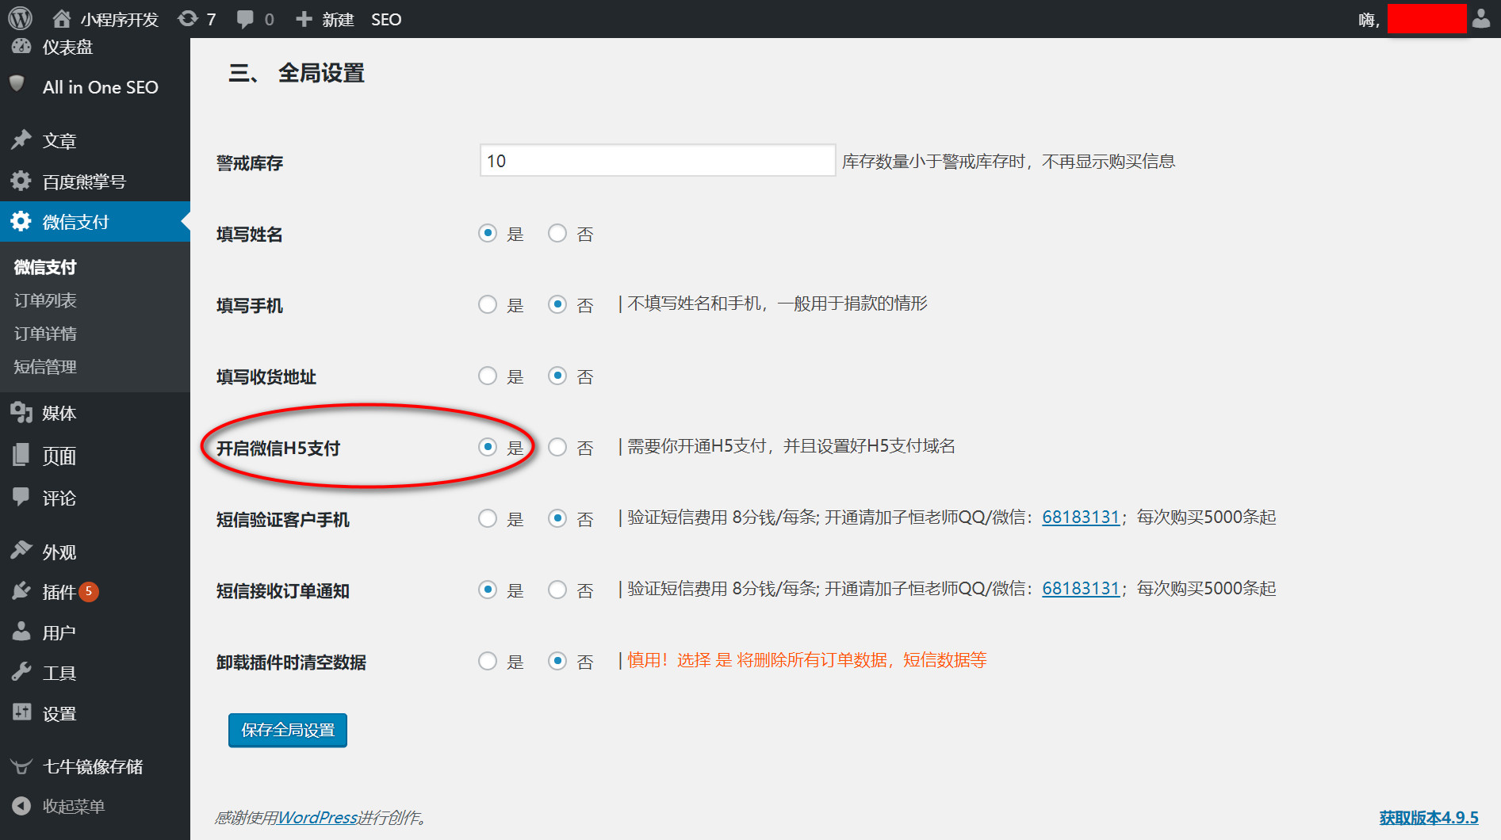Select 否 for 开启微信H5支付
1501x840 pixels.
(x=557, y=447)
